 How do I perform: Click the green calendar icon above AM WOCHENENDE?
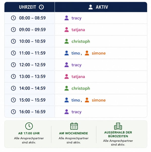pyautogui.click(x=74, y=126)
